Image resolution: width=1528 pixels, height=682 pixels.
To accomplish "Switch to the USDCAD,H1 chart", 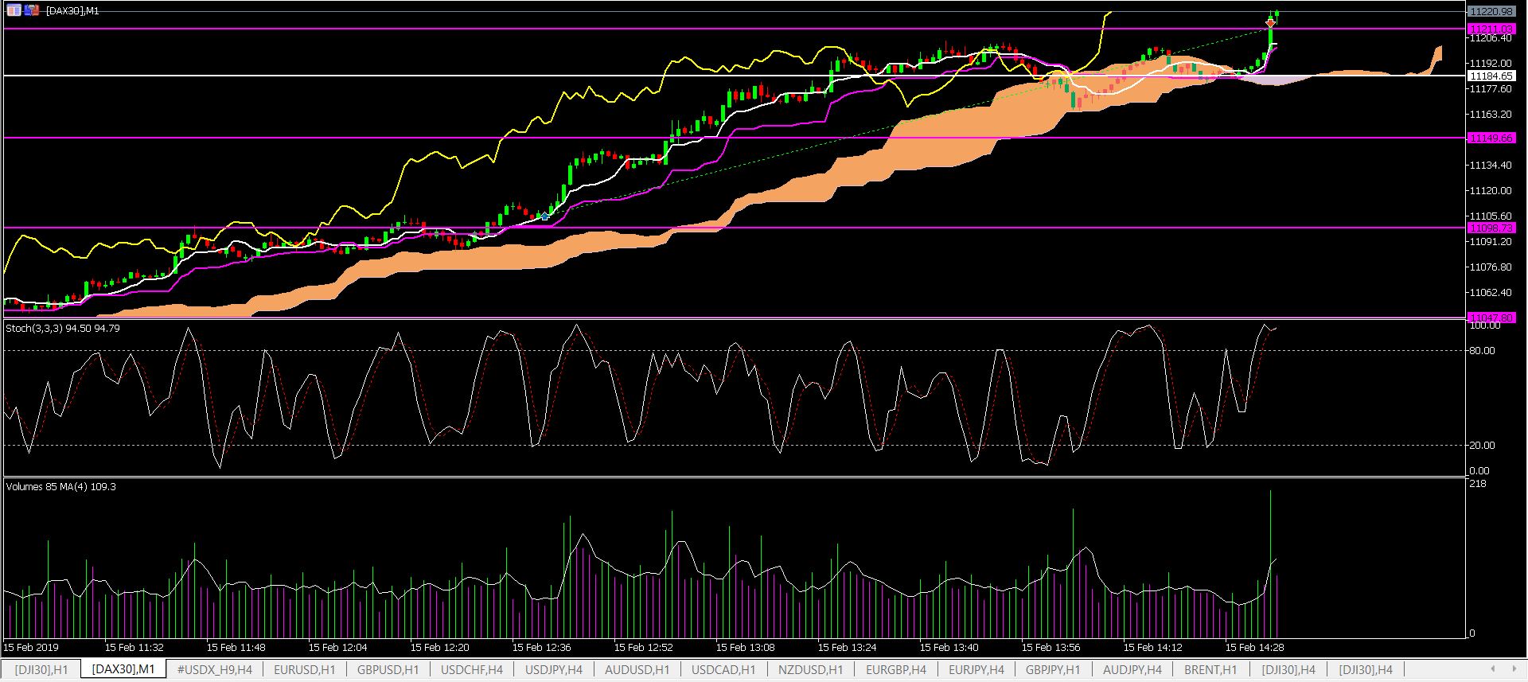I will click(723, 669).
